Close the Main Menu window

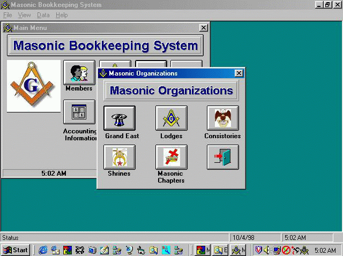203,28
